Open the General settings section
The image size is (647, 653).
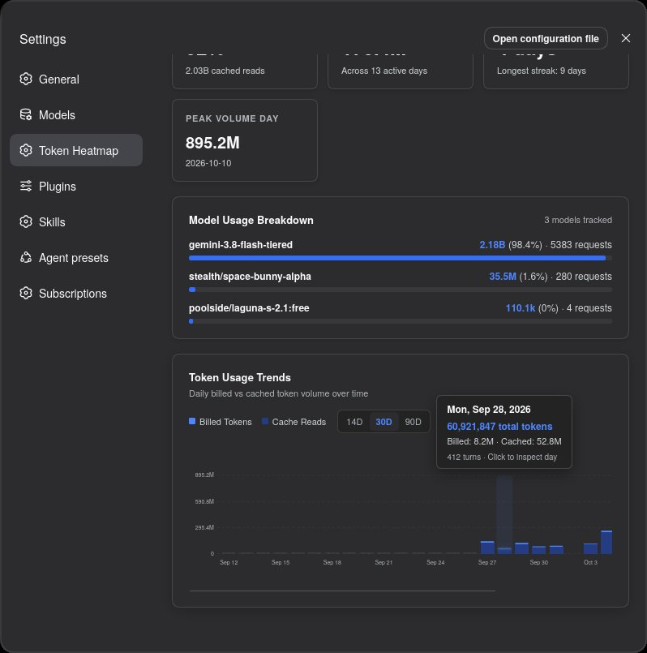[76, 79]
